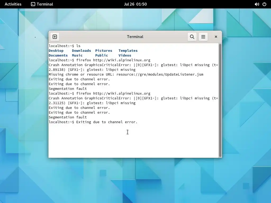Open a new tab in Terminal
This screenshot has width=271, height=203.
[55, 37]
